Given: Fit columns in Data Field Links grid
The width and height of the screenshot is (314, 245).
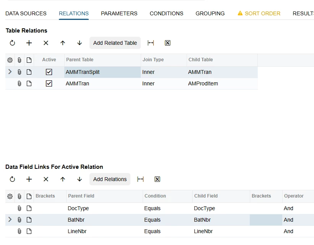Looking at the screenshot, I should click(140, 179).
